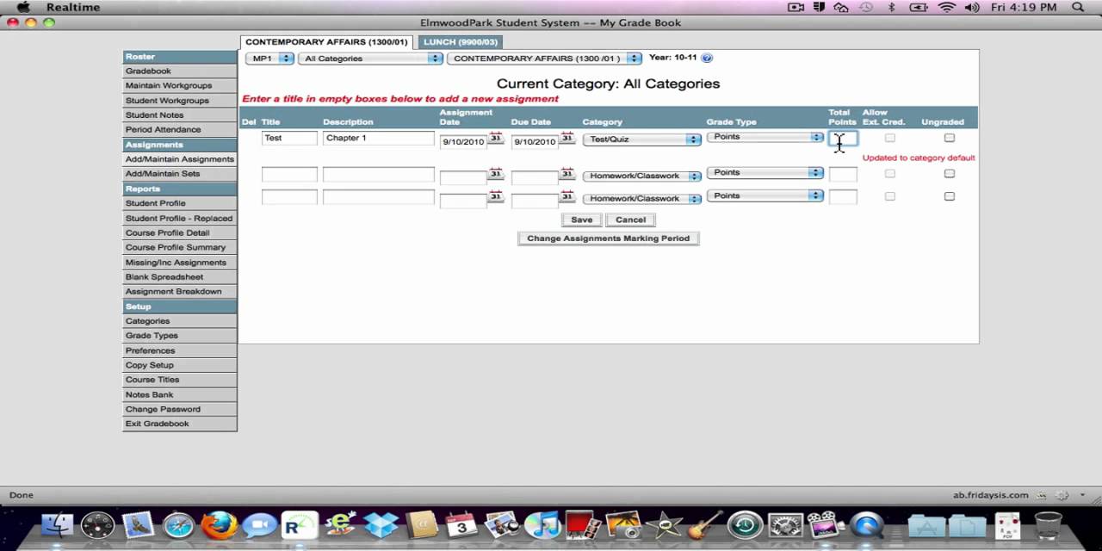Click Change Assignments Marking Period button
This screenshot has height=551, width=1102.
609,238
